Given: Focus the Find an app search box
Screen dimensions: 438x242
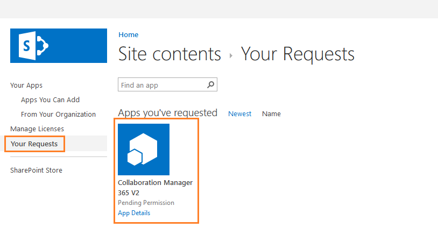Looking at the screenshot, I should point(161,85).
